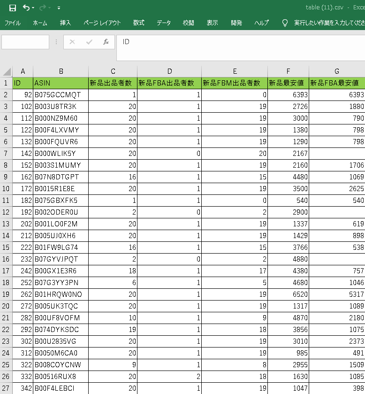Select cell containing B075GCCMQT
Screen dimensions: 365x394
click(61, 95)
